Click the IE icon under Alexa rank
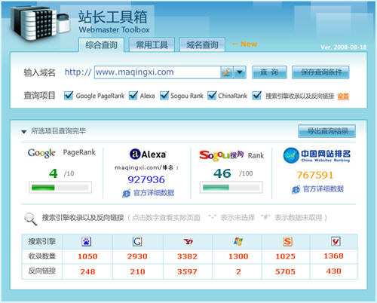Viewport: 377px width, 303px height. (x=126, y=193)
